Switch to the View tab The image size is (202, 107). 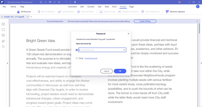click(x=107, y=7)
